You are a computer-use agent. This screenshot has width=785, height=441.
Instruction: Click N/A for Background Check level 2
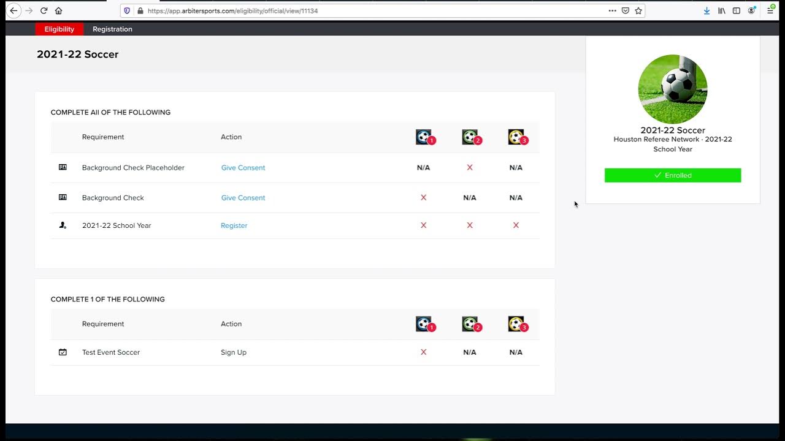(x=470, y=198)
